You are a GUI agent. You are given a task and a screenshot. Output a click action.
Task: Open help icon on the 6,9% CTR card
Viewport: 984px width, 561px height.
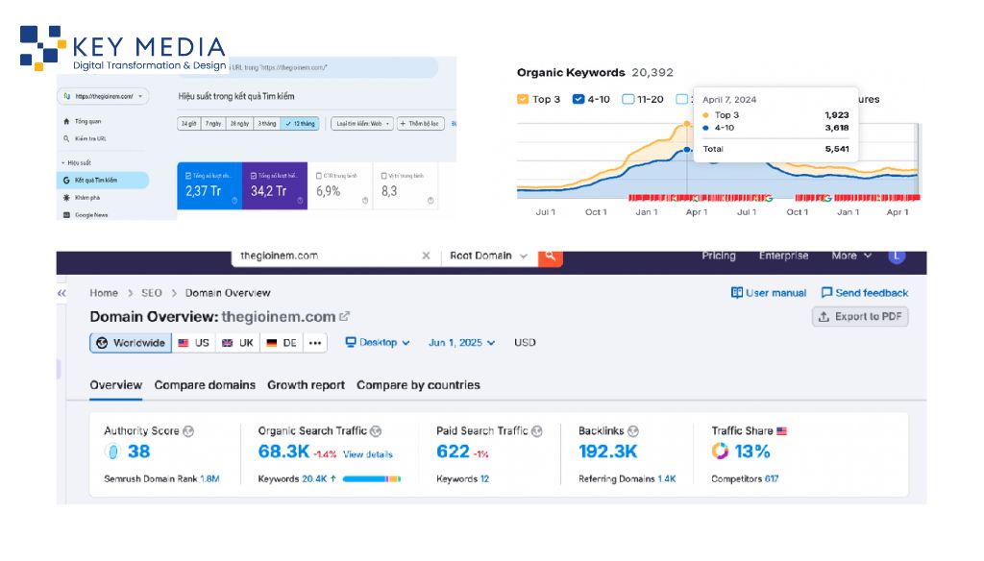click(365, 201)
